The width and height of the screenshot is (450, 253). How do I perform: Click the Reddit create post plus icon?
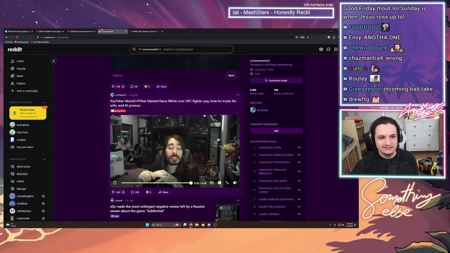pyautogui.click(x=336, y=49)
